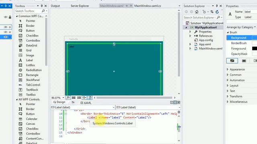Expand the App.xaml node
The height and width of the screenshot is (144, 257).
coord(190,44)
